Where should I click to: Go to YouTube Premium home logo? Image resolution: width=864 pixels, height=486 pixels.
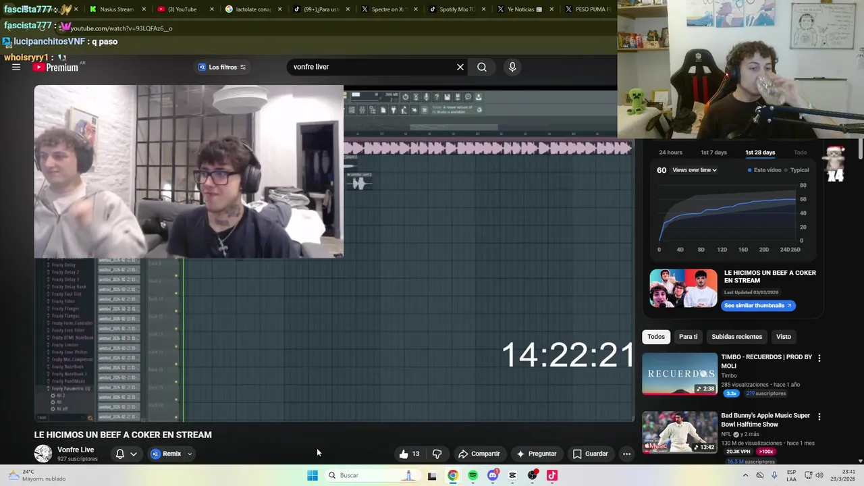click(x=55, y=67)
